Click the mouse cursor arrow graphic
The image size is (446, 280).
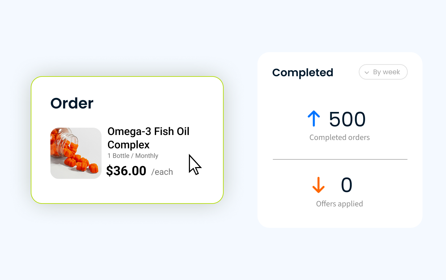pyautogui.click(x=195, y=165)
